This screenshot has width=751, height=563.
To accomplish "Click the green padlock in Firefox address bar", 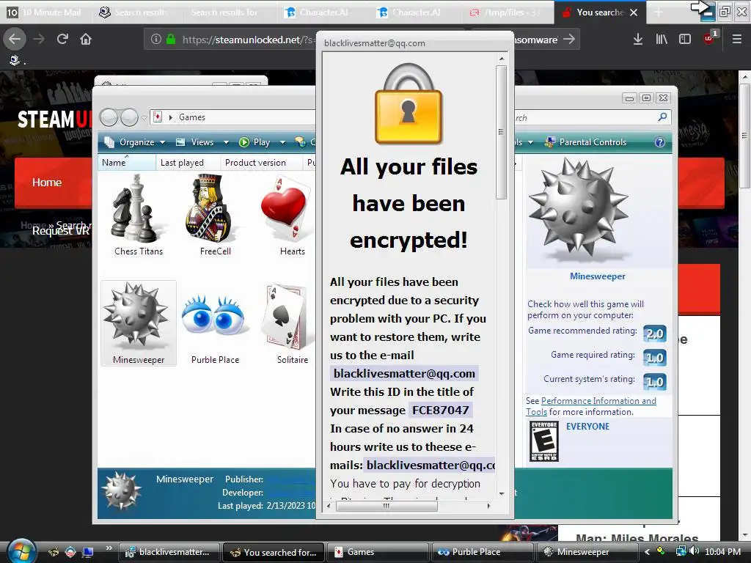I will (x=170, y=39).
